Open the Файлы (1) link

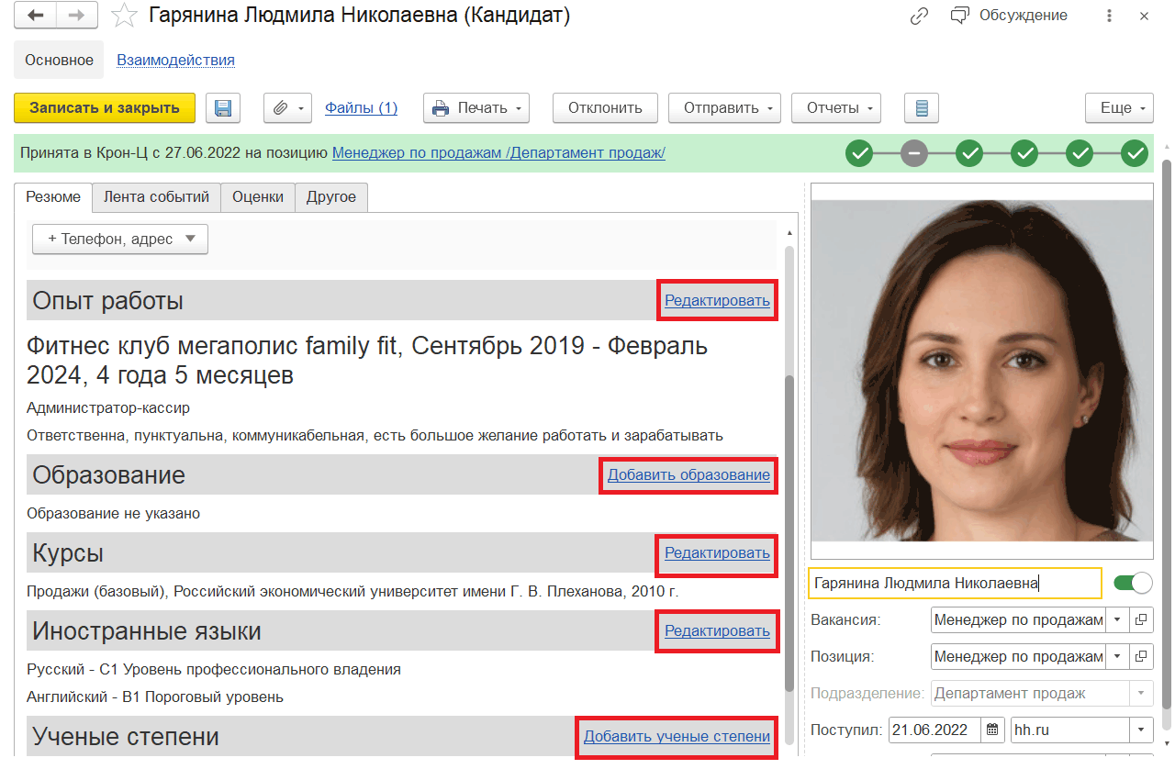[x=361, y=108]
